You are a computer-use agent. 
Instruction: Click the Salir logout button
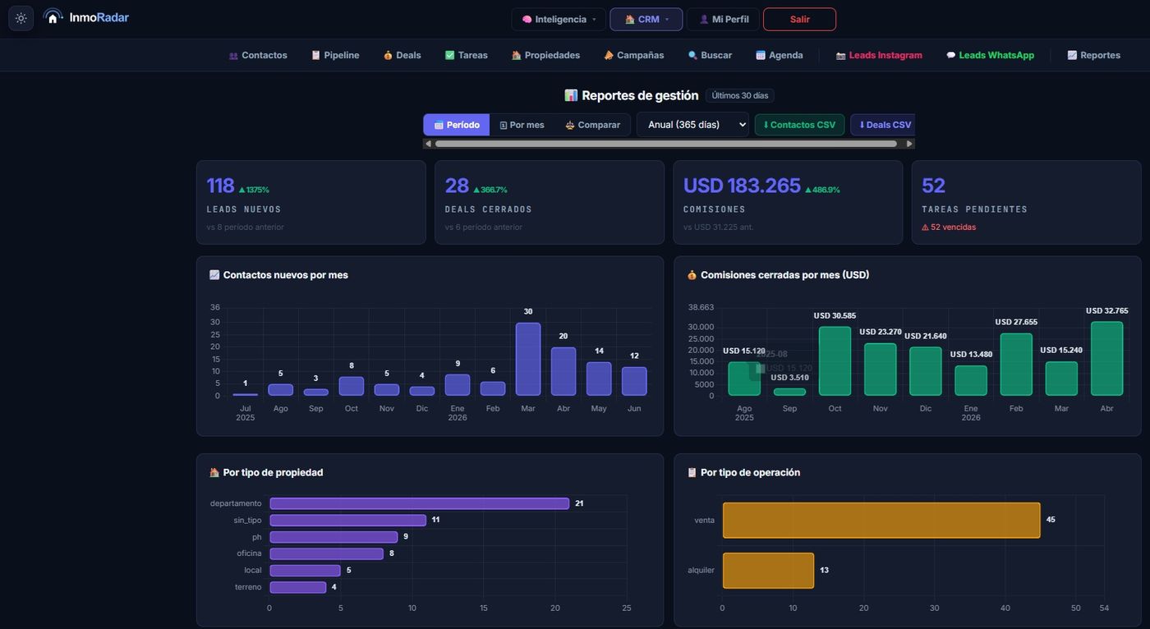tap(799, 19)
